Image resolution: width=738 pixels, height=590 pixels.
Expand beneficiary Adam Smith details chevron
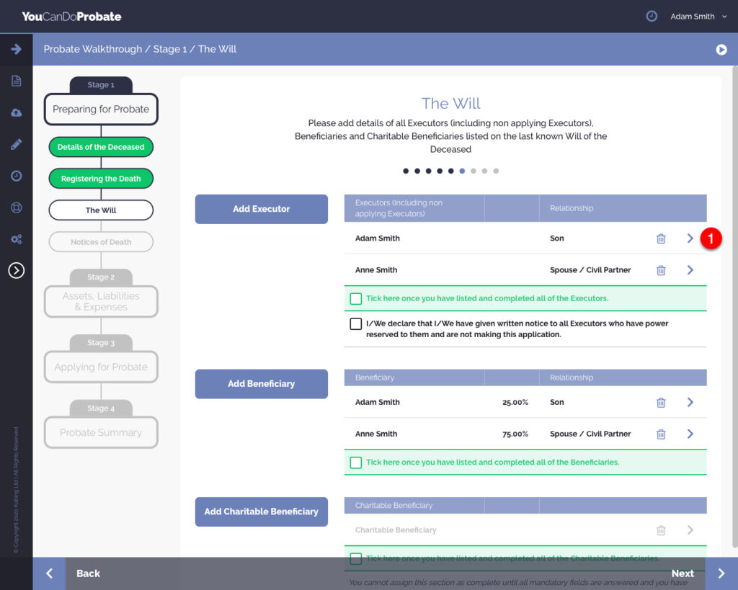pos(690,403)
